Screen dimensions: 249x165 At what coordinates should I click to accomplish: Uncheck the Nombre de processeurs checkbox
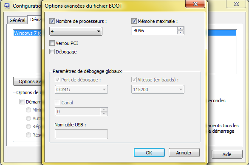[52, 21]
